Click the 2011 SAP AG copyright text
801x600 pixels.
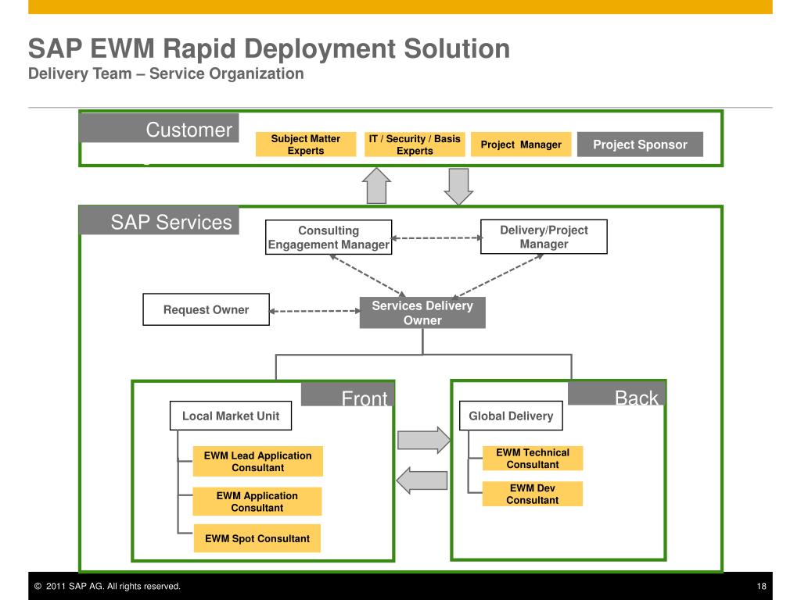click(107, 586)
